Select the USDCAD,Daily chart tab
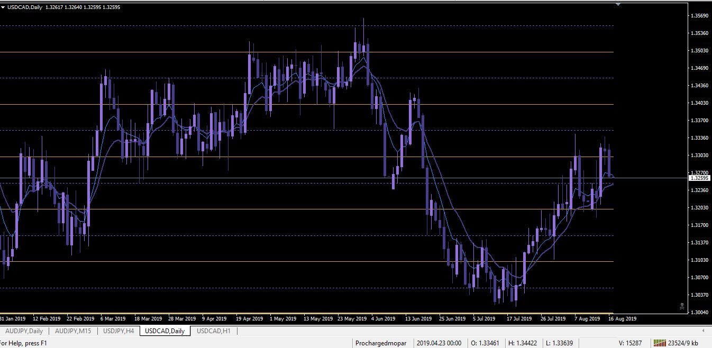712x348 pixels. point(165,331)
